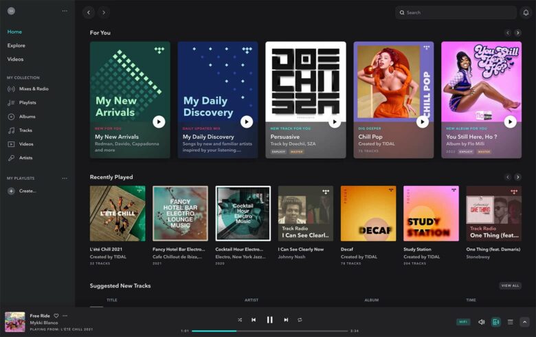Open My Playlists options menu

tap(65, 178)
